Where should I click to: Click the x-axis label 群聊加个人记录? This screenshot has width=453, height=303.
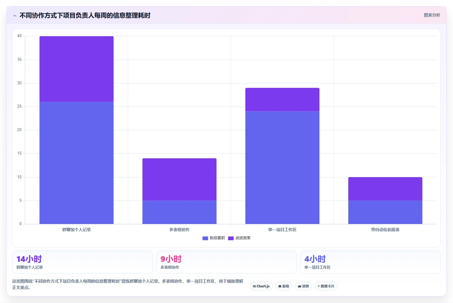[76, 230]
